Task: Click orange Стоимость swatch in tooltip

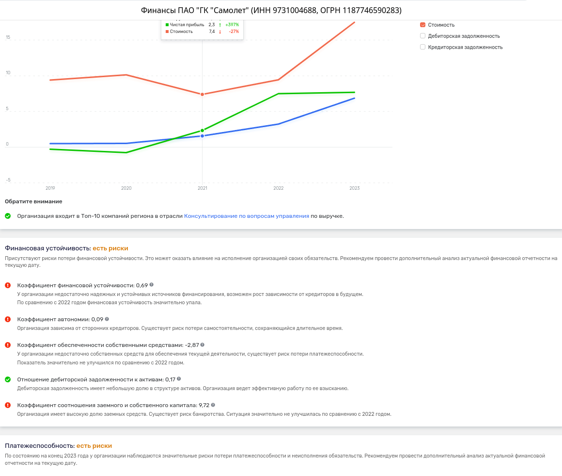Action: (x=167, y=32)
